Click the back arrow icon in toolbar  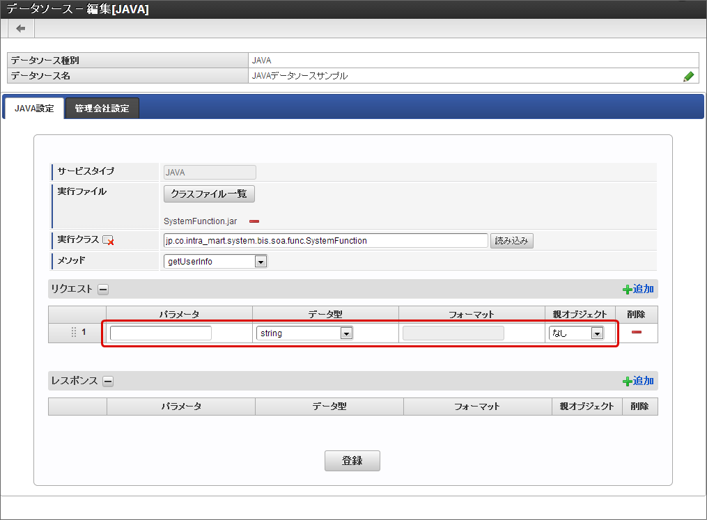[x=21, y=29]
